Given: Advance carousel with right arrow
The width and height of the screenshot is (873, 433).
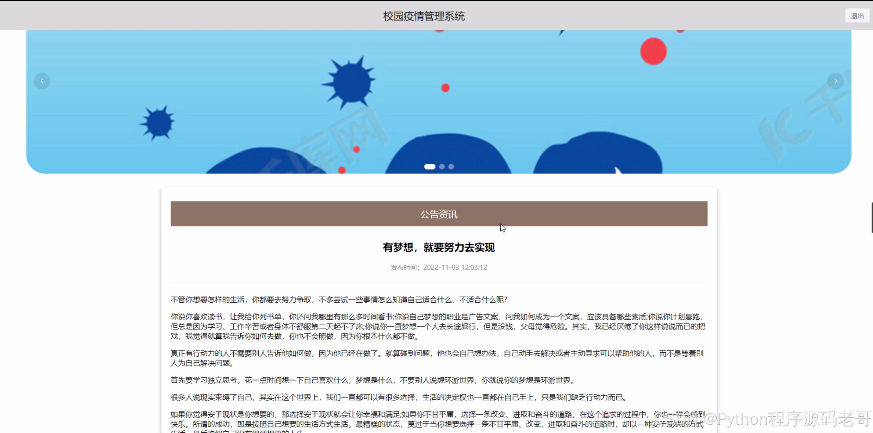Looking at the screenshot, I should click(835, 81).
